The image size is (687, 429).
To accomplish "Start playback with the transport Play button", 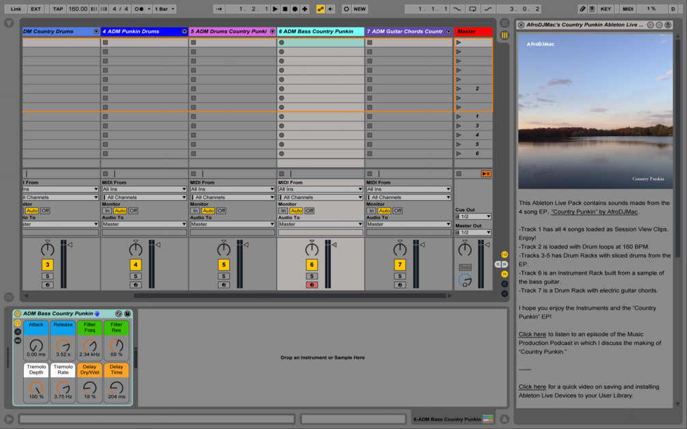I will tap(275, 9).
